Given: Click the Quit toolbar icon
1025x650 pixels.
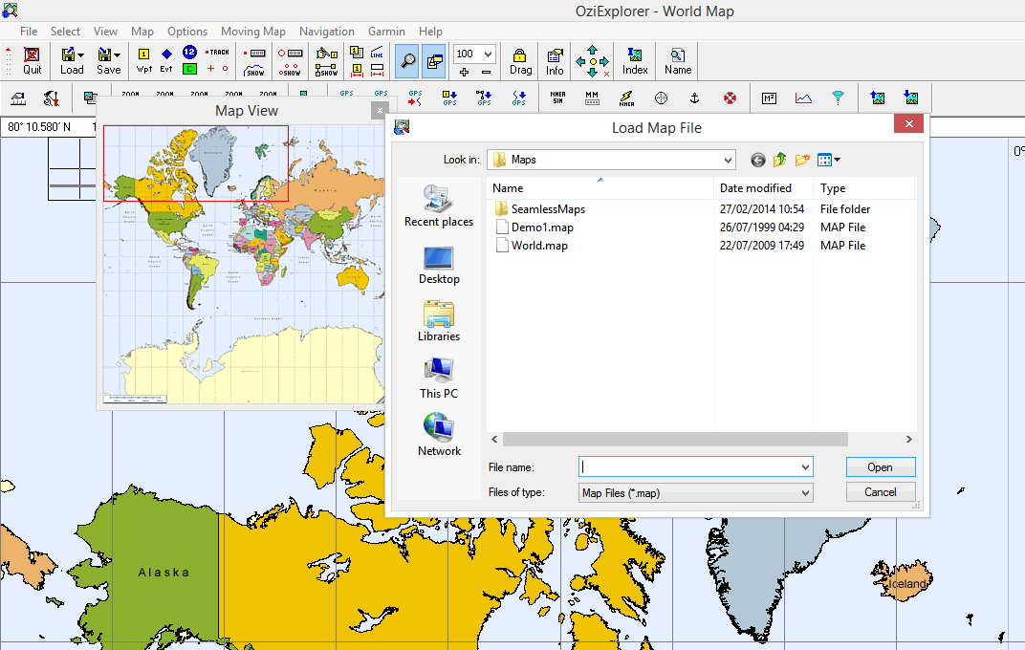Looking at the screenshot, I should coord(32,61).
